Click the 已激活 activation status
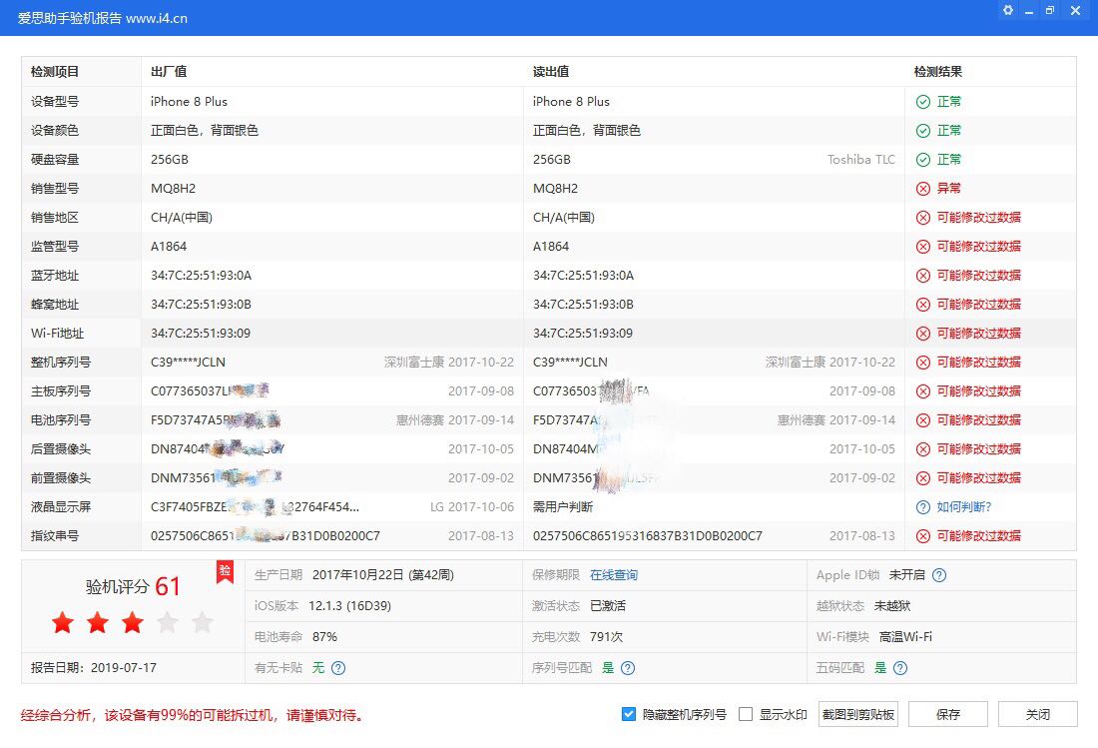 click(608, 606)
